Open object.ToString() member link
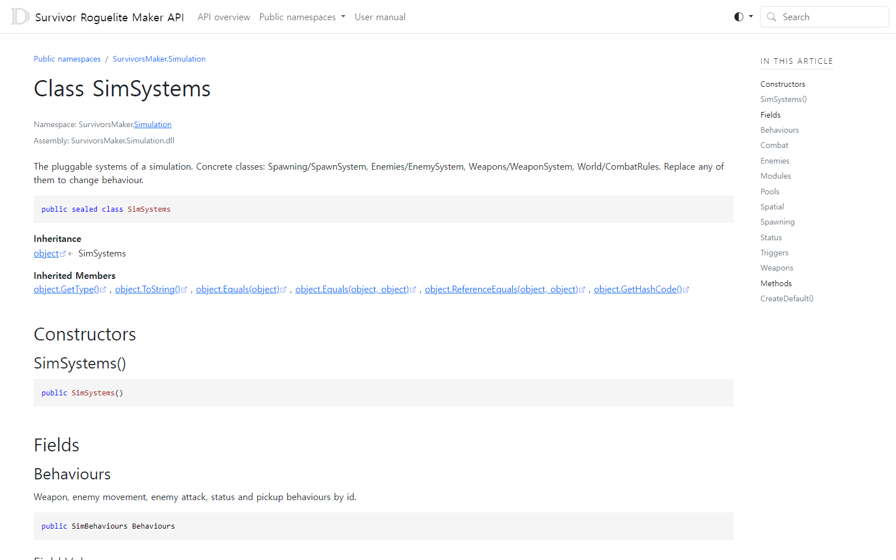This screenshot has width=896, height=560. point(147,289)
